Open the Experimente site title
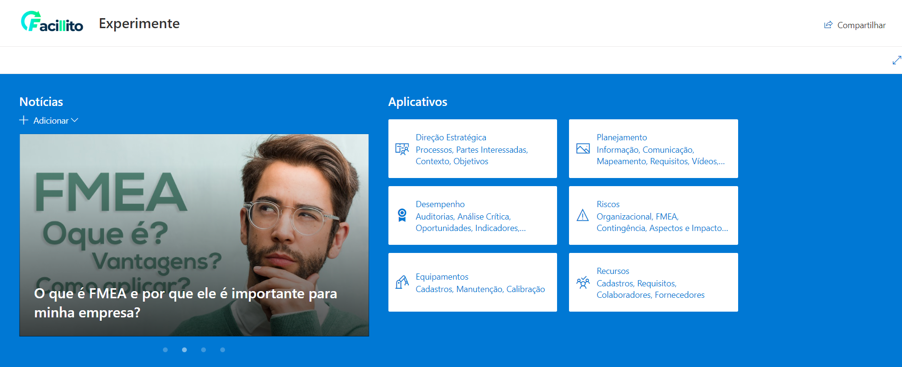The height and width of the screenshot is (367, 902). tap(139, 23)
